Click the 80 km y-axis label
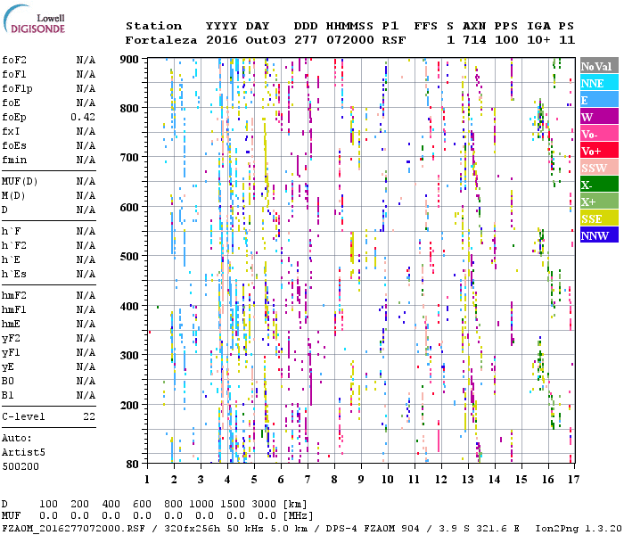624x535 pixels. 133,464
